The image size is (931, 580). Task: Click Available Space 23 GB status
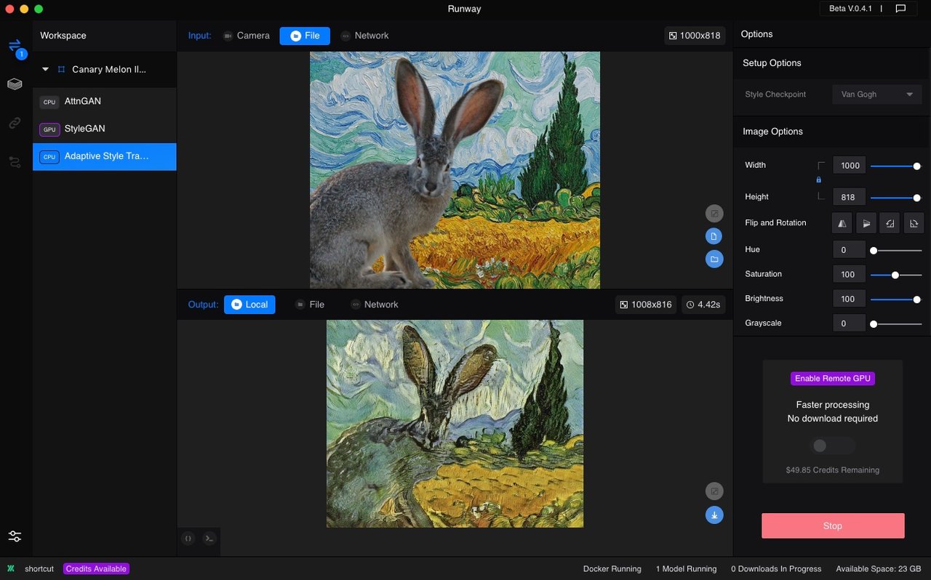(879, 569)
